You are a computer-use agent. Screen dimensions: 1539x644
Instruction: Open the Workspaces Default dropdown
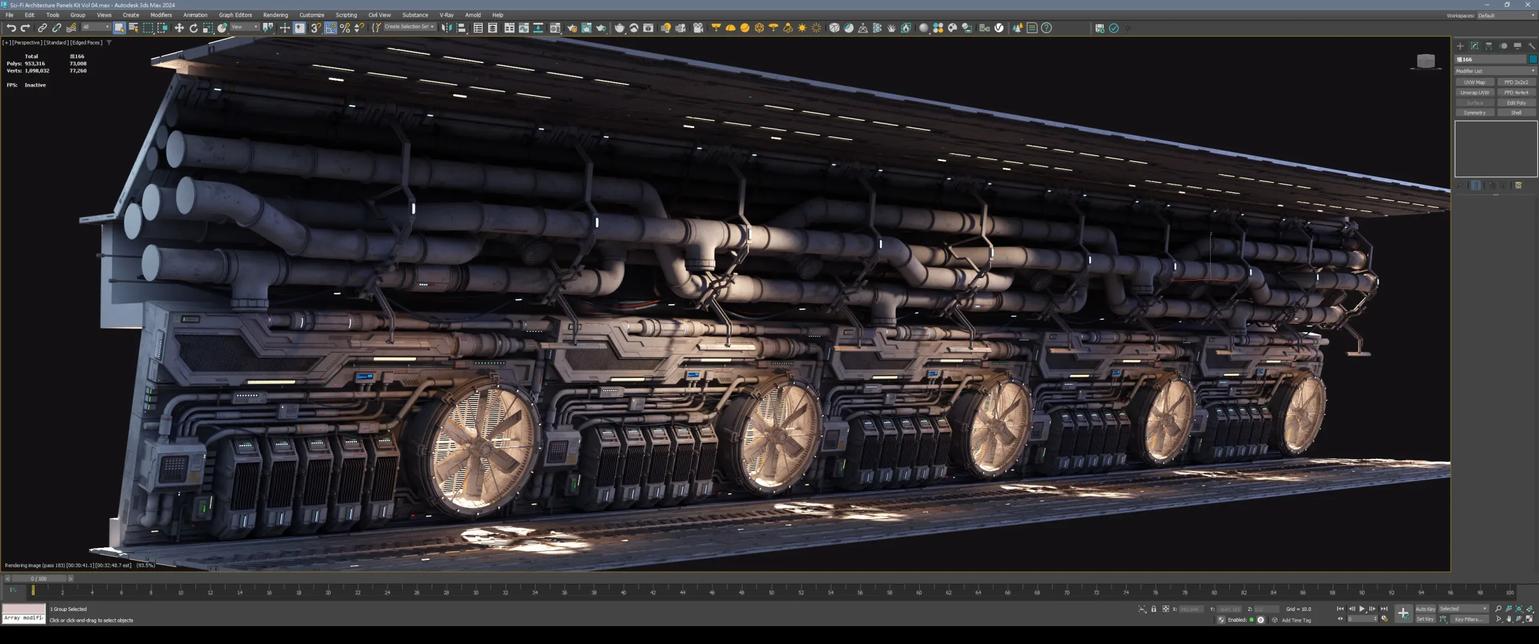(1506, 16)
